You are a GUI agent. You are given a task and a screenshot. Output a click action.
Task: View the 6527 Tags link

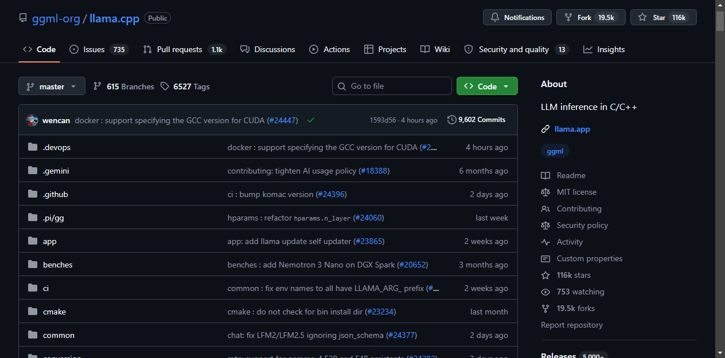point(185,86)
